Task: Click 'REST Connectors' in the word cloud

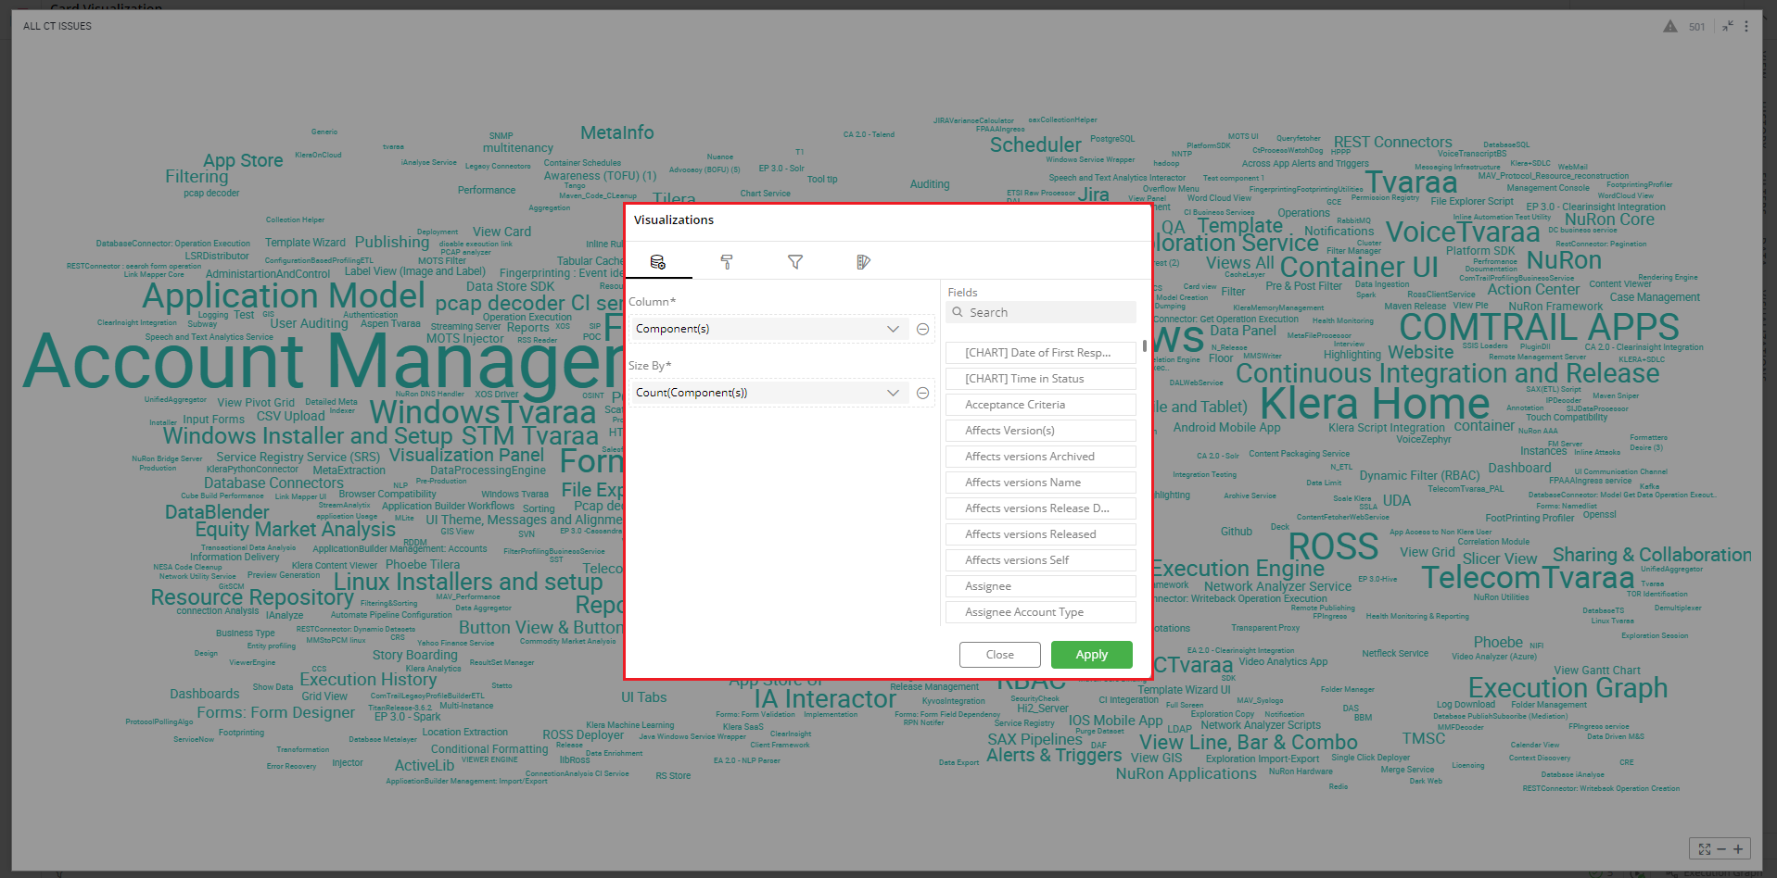Action: (1392, 143)
